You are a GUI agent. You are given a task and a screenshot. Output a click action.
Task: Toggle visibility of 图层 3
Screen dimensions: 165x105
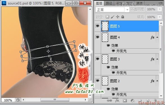97,59
